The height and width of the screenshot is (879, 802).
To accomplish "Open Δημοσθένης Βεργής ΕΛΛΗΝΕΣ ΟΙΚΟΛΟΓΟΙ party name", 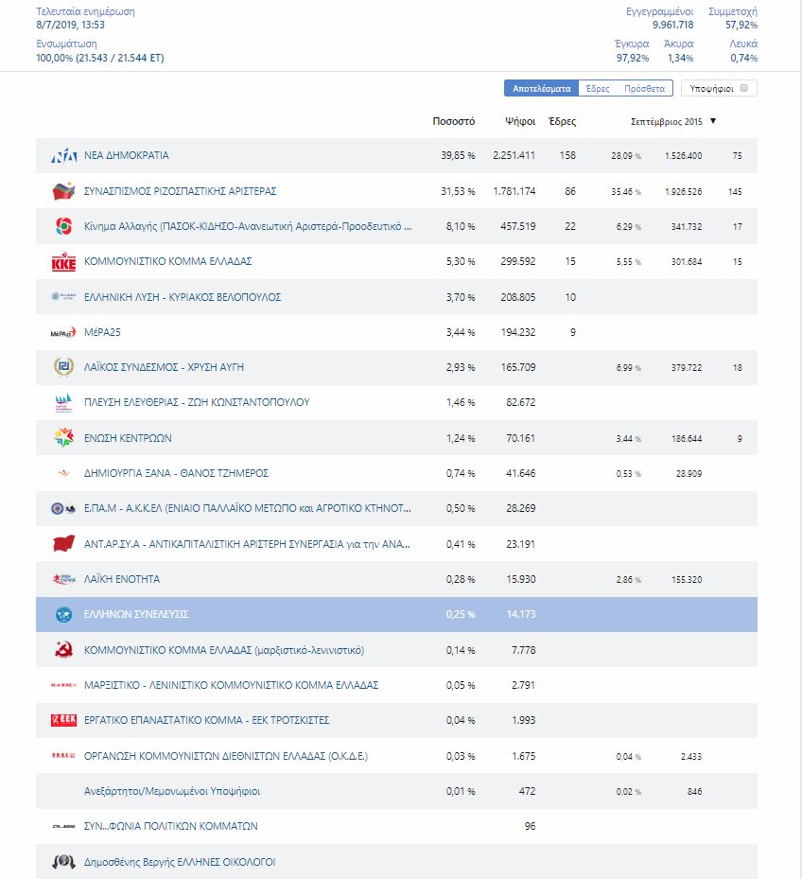I will point(180,862).
